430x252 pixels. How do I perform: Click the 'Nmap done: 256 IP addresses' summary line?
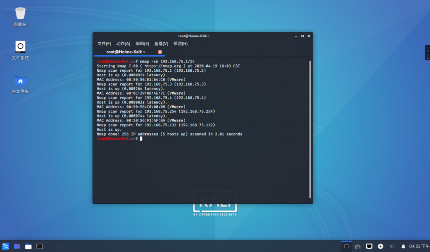(x=170, y=134)
